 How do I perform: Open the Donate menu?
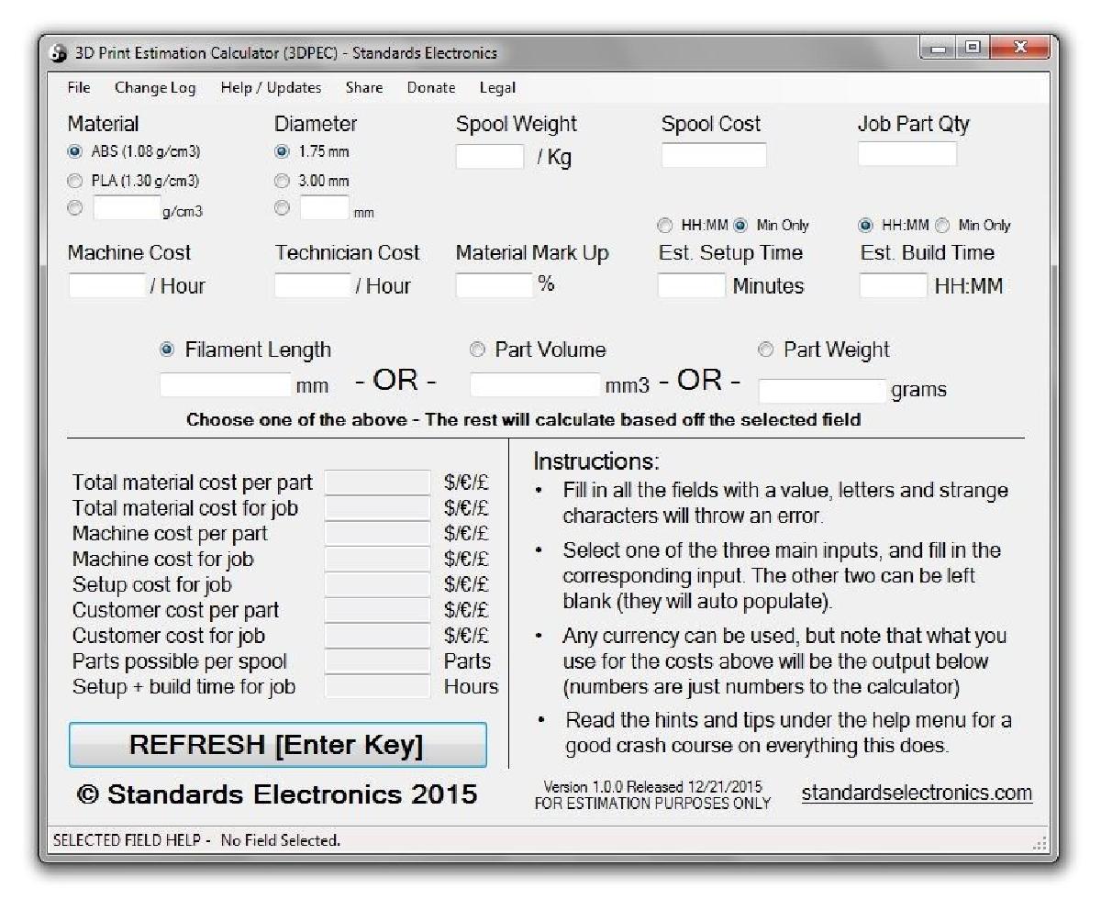click(x=431, y=88)
